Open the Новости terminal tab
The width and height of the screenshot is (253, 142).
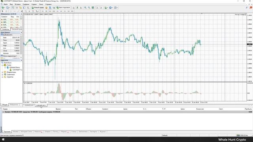pyautogui.click(x=38, y=132)
